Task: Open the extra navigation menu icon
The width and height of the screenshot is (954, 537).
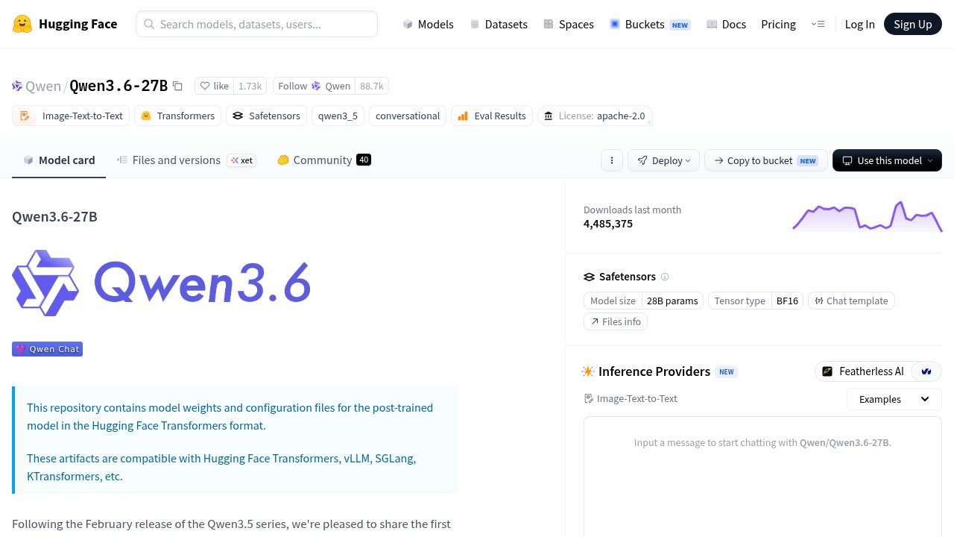Action: (818, 24)
